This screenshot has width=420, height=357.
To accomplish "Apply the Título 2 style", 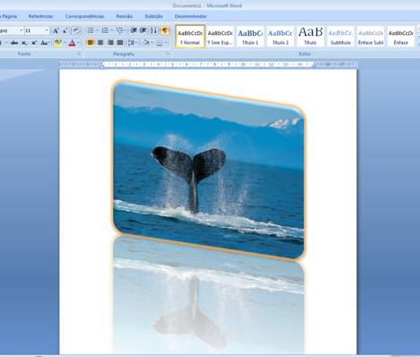I will pos(280,37).
